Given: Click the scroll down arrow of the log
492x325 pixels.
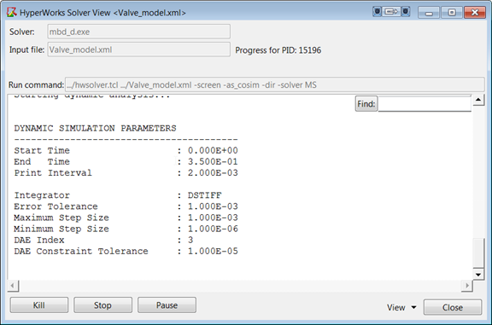Looking at the screenshot, I should (478, 274).
